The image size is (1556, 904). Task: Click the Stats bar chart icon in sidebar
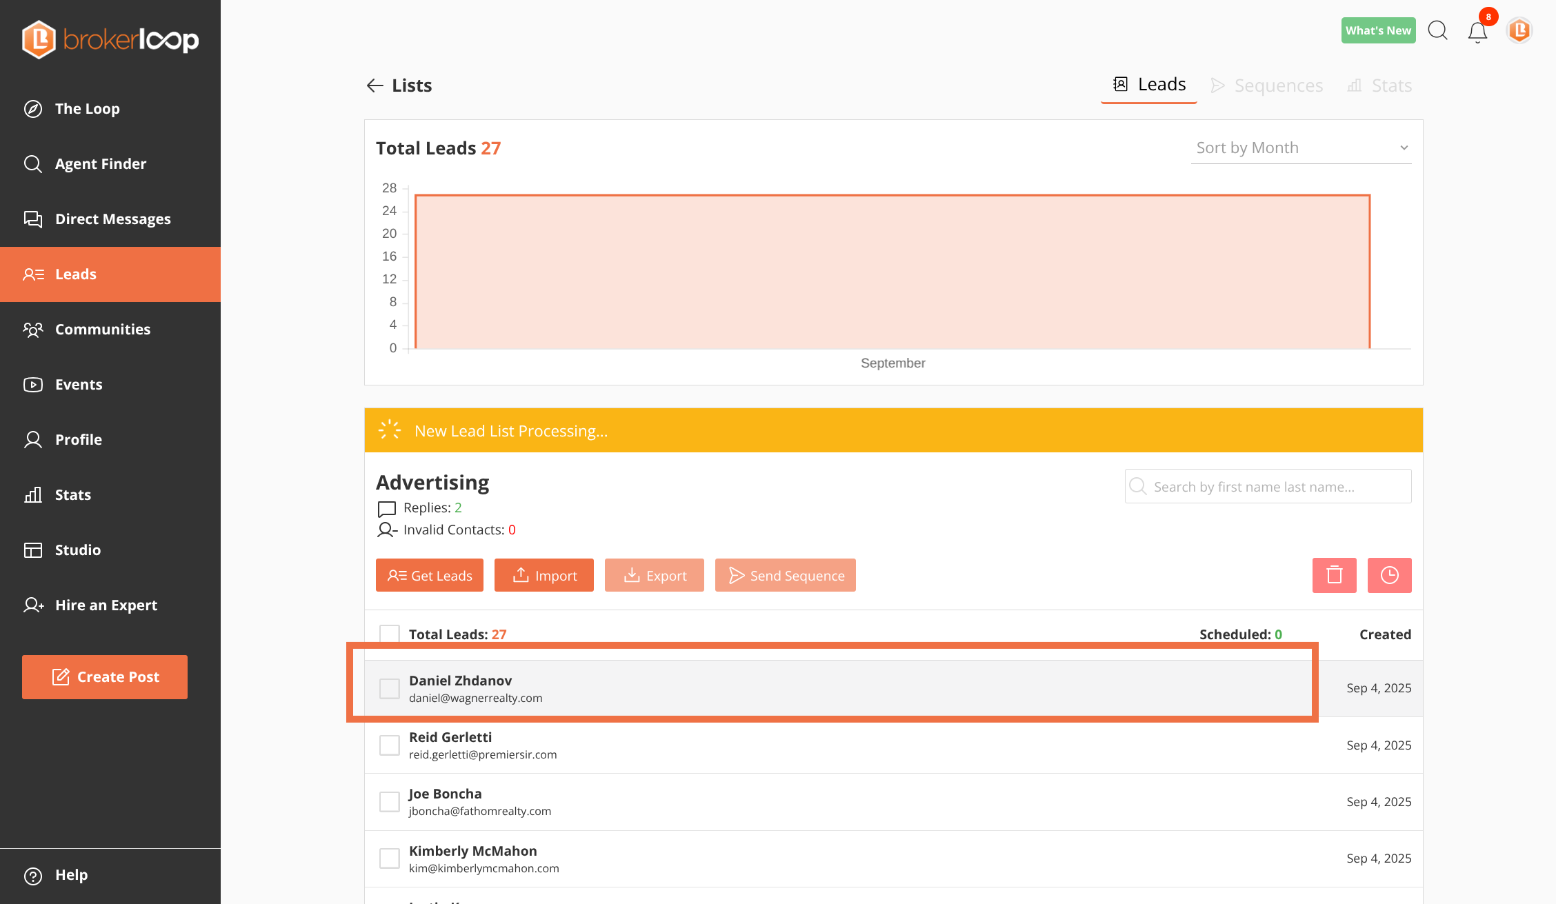[33, 495]
